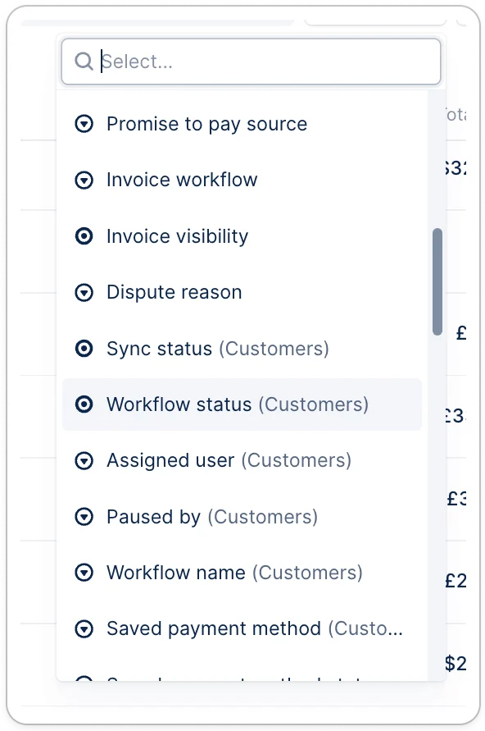Screen dimensions: 485x731
Task: Click dropdown icon beside Assigned user
Action: coord(84,460)
